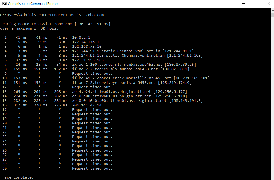Click the scrollbar up arrow
This screenshot has width=274, height=180.
[272, 10]
